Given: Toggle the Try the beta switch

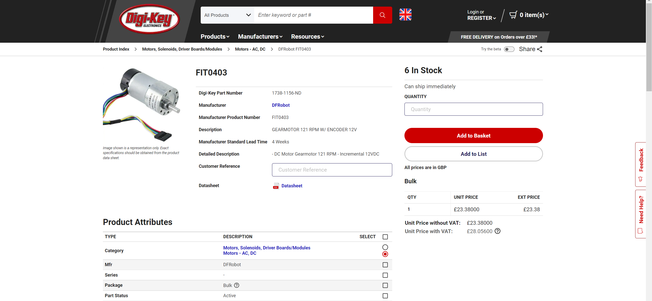Looking at the screenshot, I should click(x=509, y=49).
